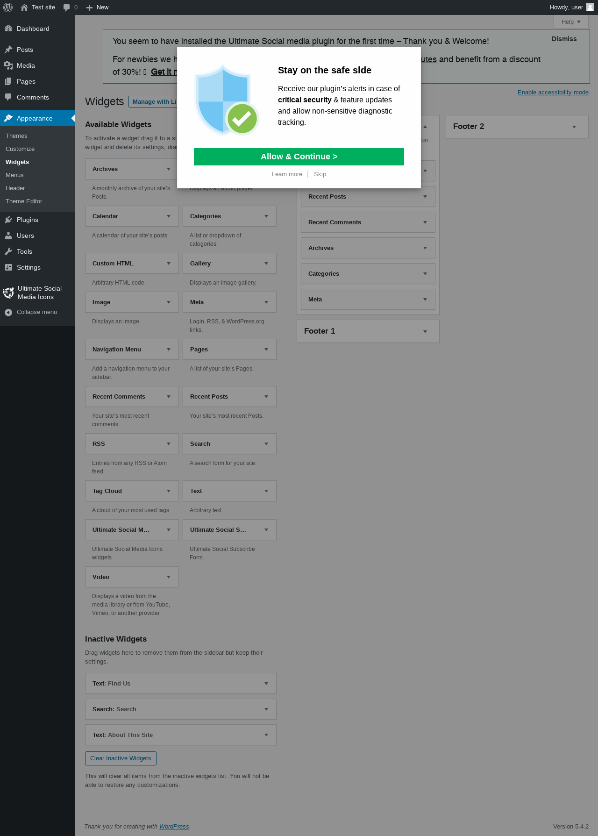Click the WordPress logo in the admin bar
Screen dimensions: 598x836
coord(8,7)
